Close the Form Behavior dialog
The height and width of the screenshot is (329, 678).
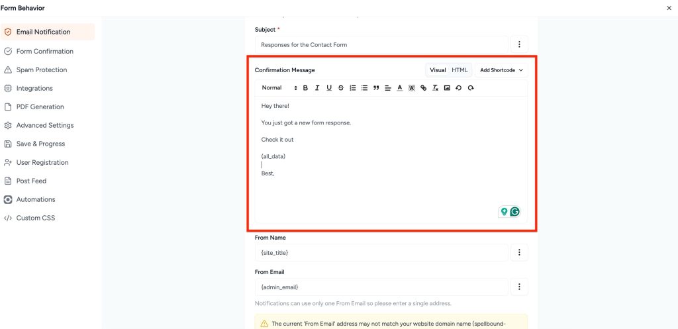[x=669, y=8]
